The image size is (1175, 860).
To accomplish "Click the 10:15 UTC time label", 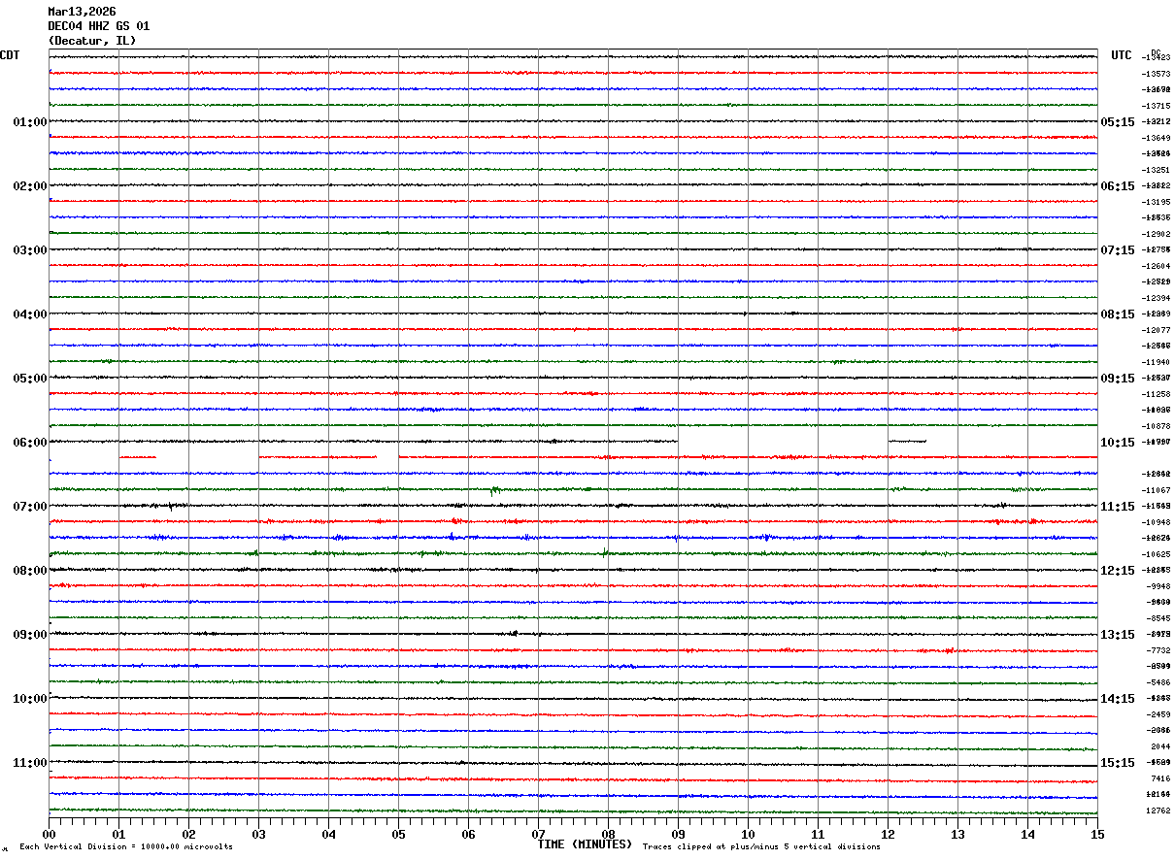I will pyautogui.click(x=1118, y=443).
